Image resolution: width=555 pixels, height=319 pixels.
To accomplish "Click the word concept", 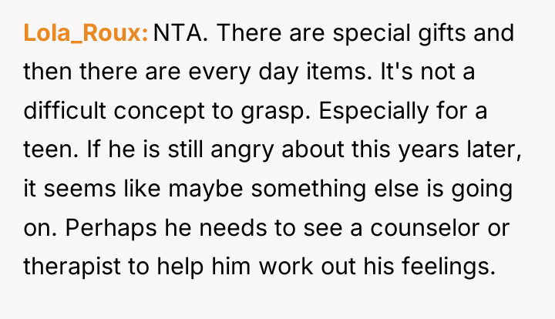I will pyautogui.click(x=159, y=112).
